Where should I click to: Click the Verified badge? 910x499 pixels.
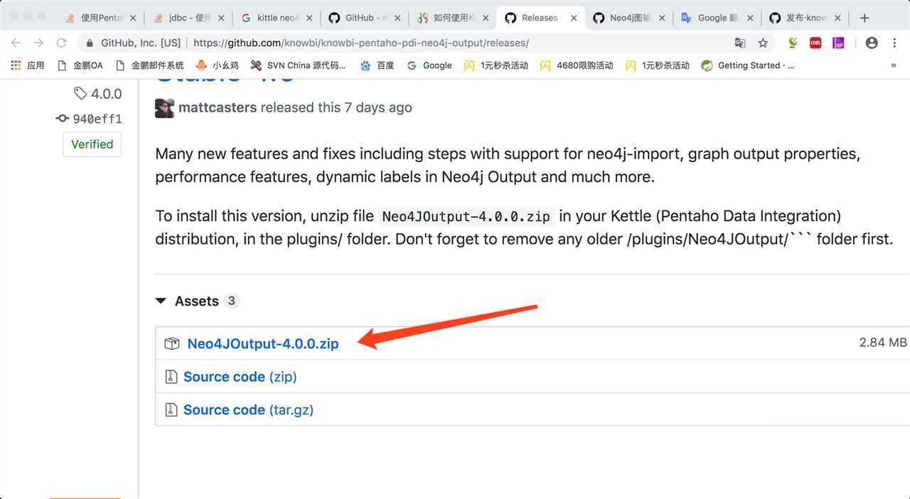[92, 144]
